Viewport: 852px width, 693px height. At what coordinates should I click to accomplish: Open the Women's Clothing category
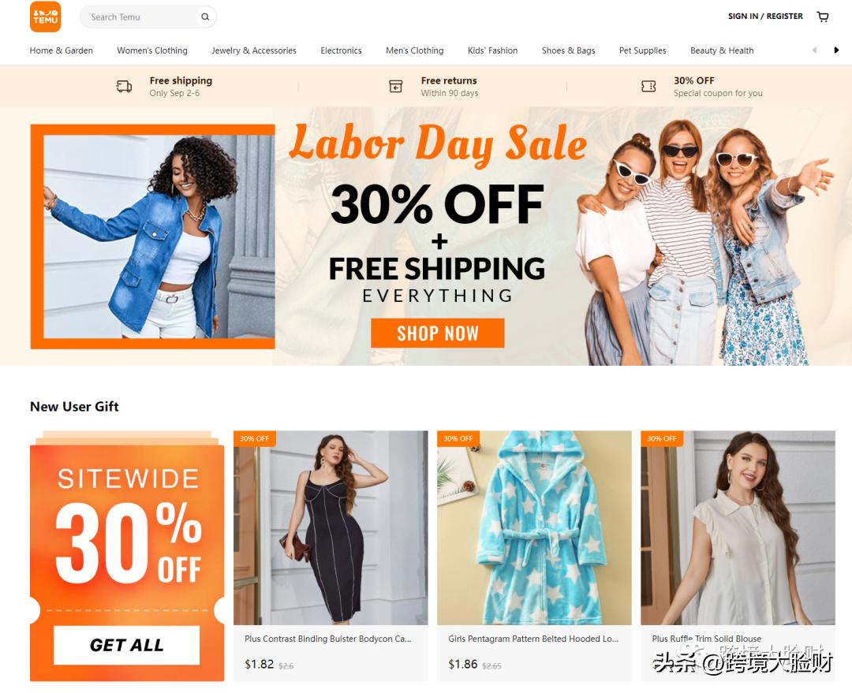(152, 50)
